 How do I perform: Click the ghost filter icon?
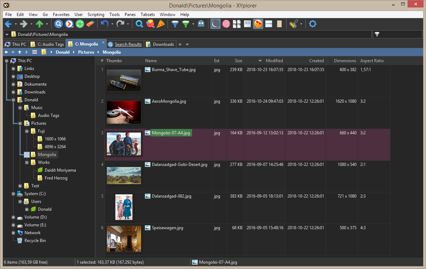(x=201, y=24)
